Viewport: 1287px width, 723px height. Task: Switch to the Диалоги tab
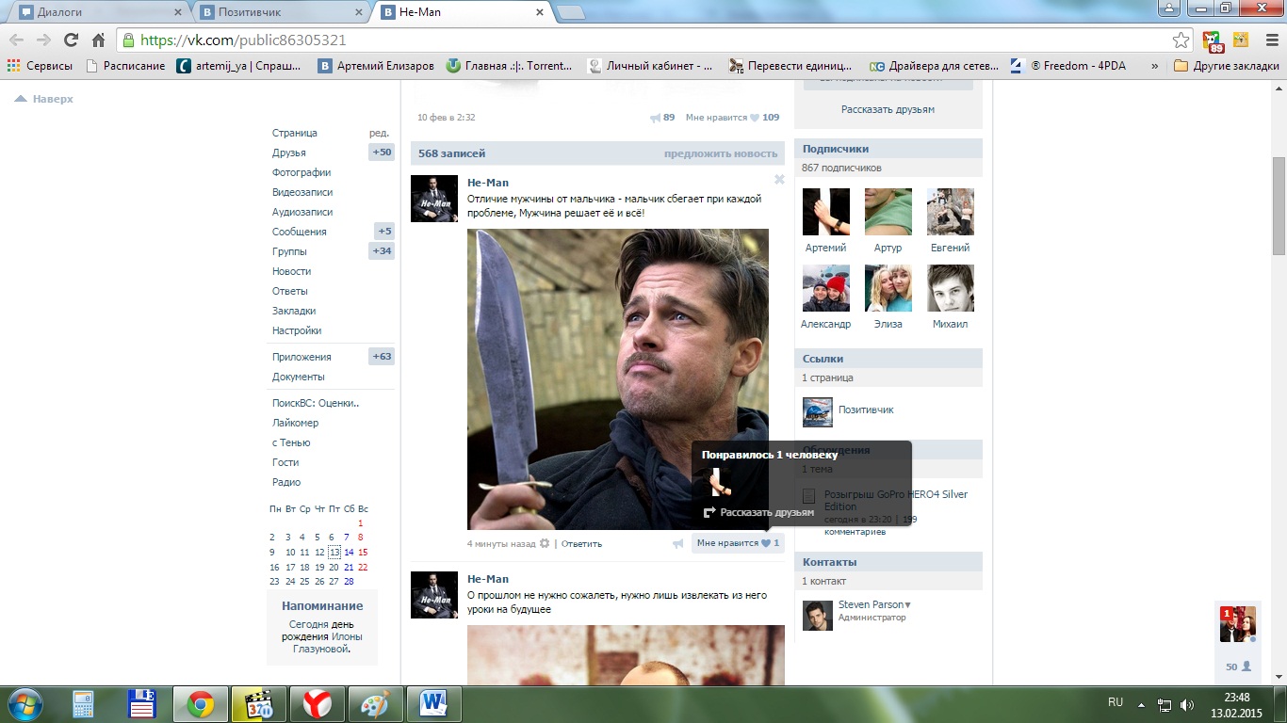[x=98, y=12]
